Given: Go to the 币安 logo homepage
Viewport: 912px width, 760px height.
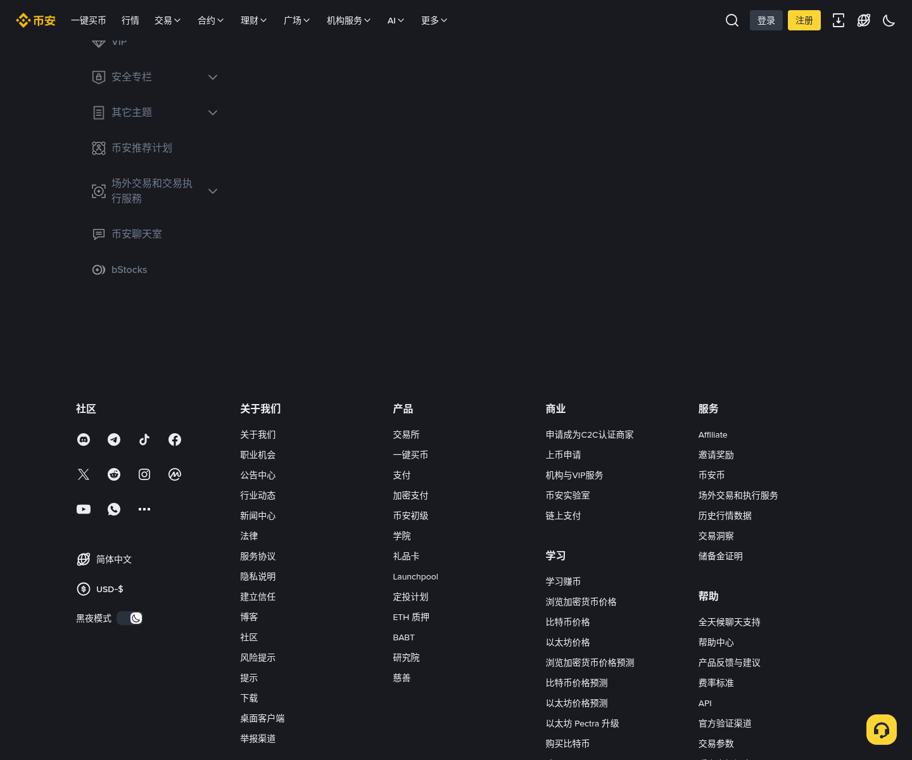Looking at the screenshot, I should coord(35,20).
